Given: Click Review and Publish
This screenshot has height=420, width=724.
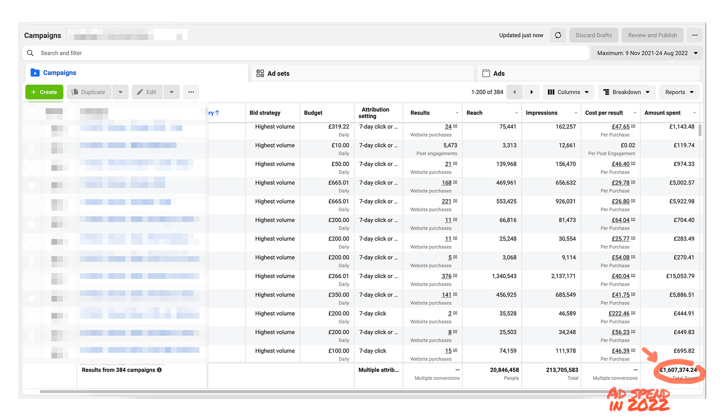Looking at the screenshot, I should point(652,35).
